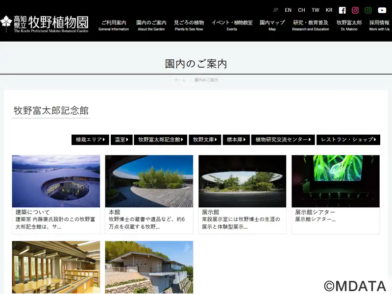The width and height of the screenshot is (392, 294).
Task: Expand the レストラン・ショップ section button
Action: click(x=348, y=140)
